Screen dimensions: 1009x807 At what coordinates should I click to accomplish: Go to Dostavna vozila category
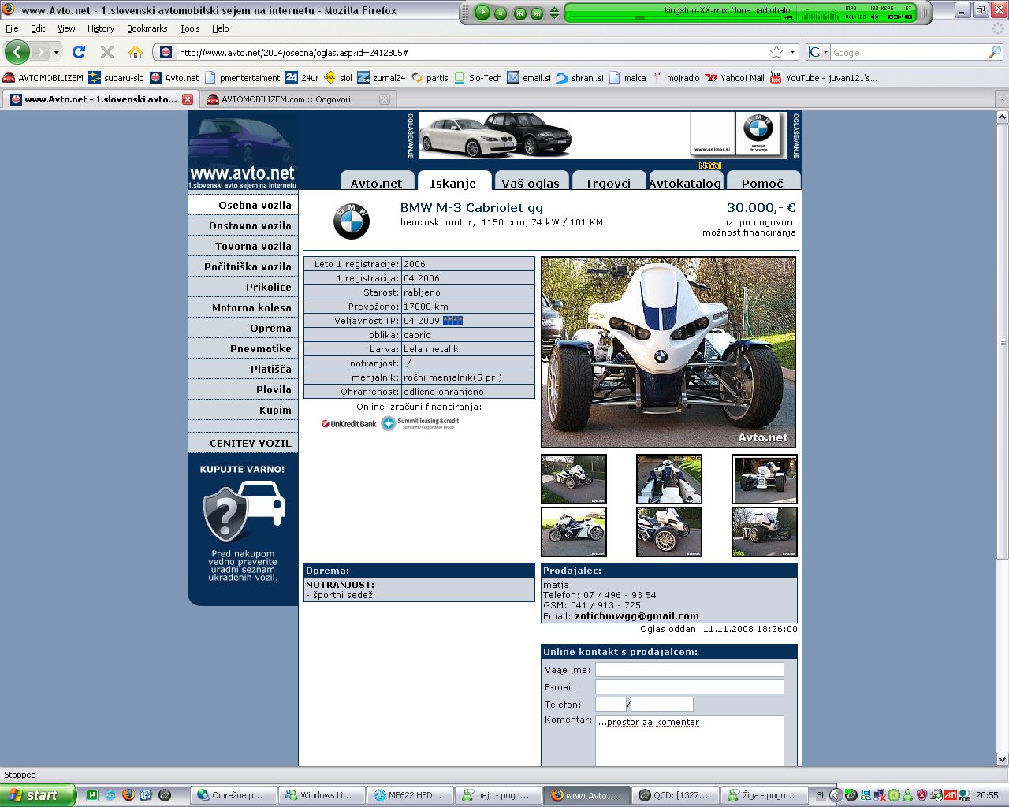click(x=243, y=225)
